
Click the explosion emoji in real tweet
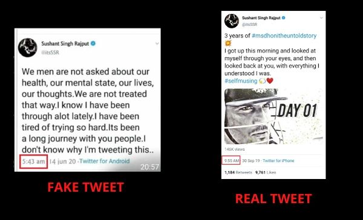pos(228,43)
